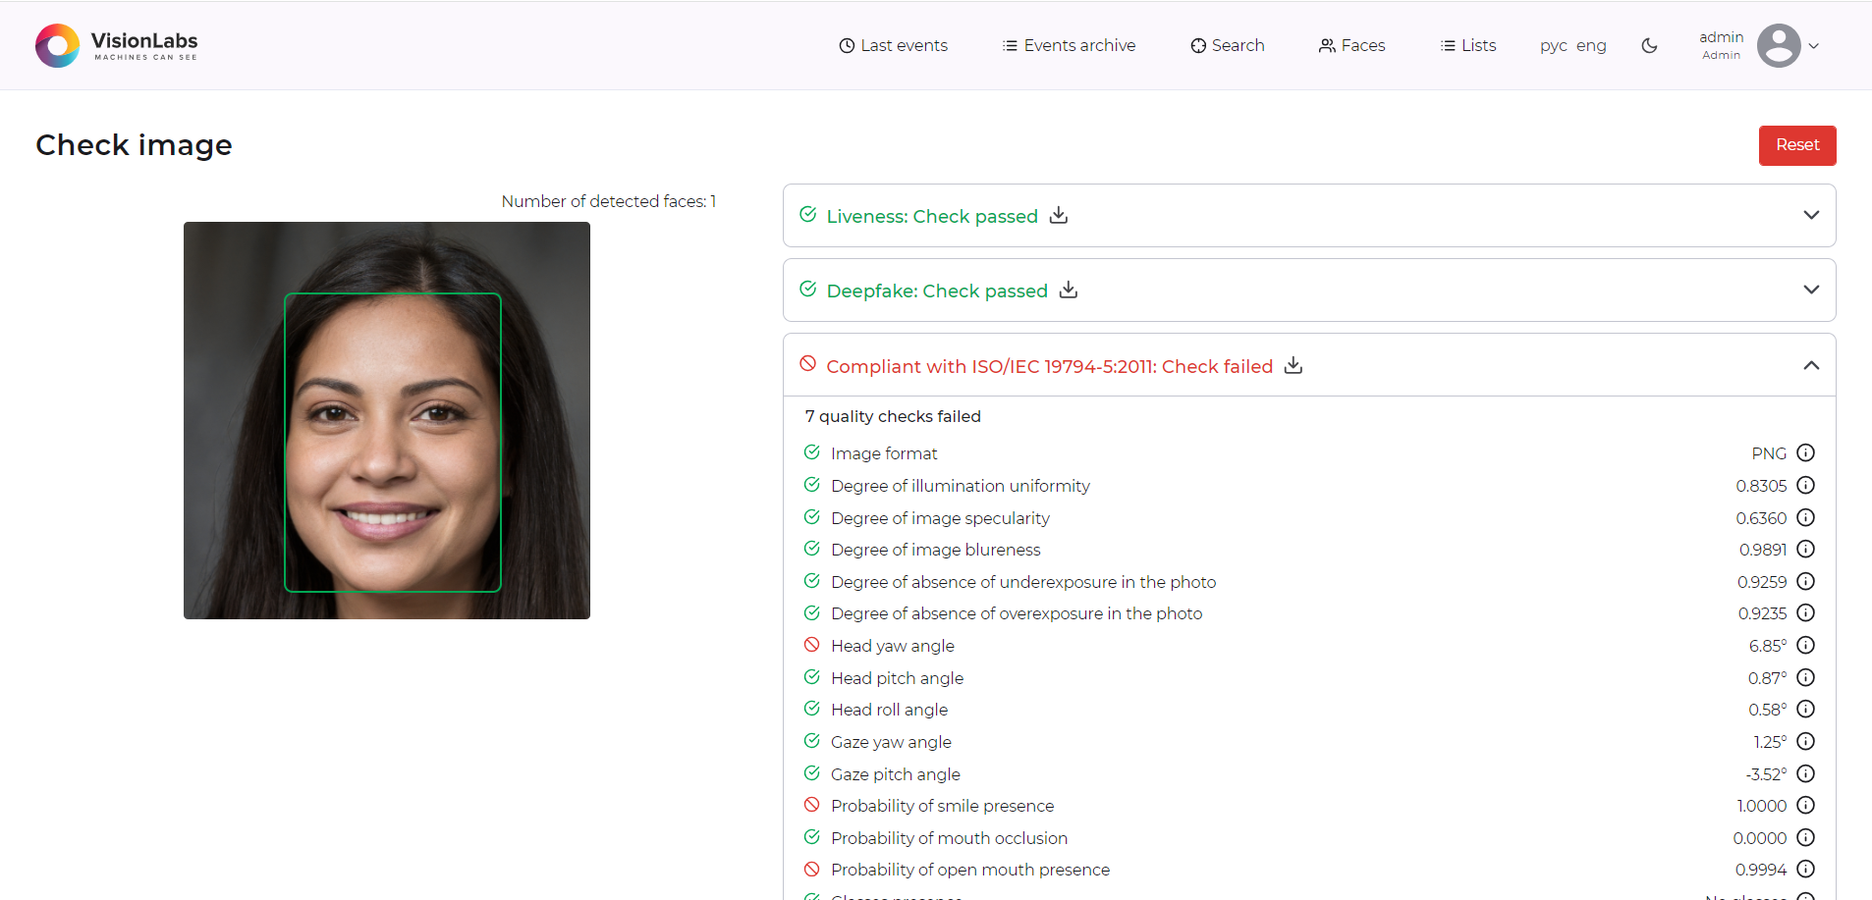Download the Deepfake check report

pos(1068,290)
